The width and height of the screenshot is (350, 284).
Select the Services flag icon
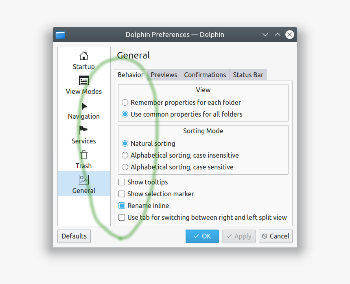point(83,130)
